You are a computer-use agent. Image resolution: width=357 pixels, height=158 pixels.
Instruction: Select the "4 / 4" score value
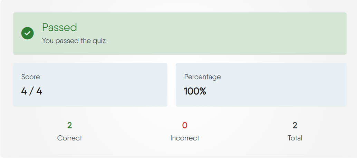coord(31,91)
